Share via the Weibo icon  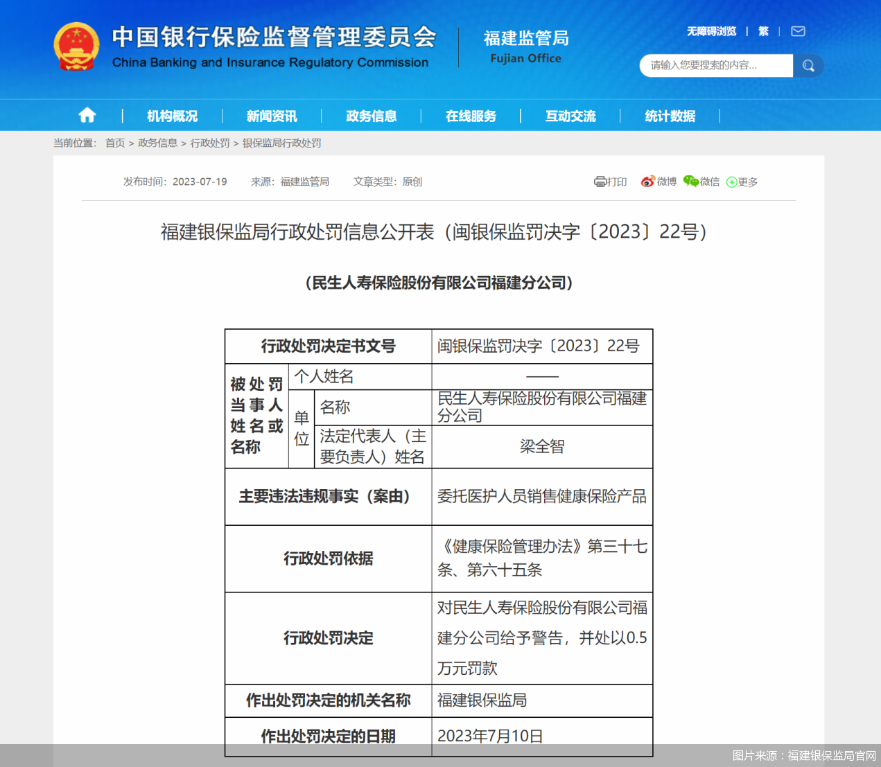point(648,182)
